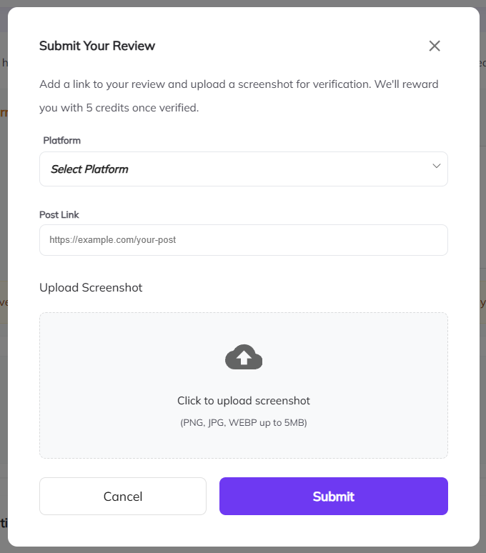
Task: Close the Submit Your Review dialog
Action: coord(434,46)
